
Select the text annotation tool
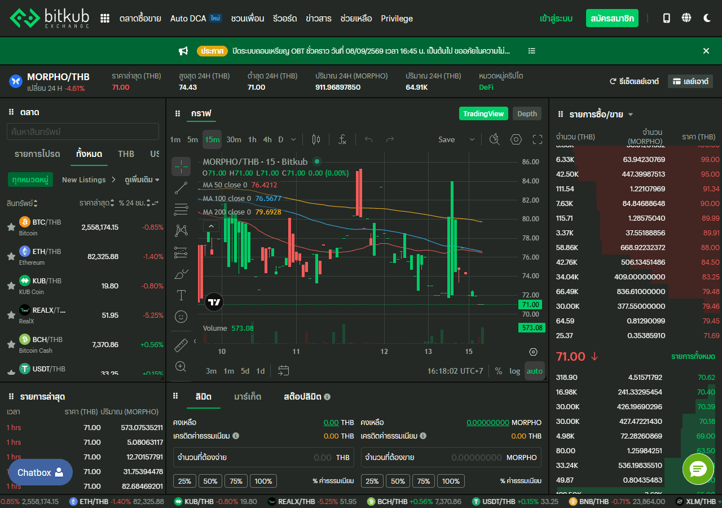pyautogui.click(x=181, y=295)
